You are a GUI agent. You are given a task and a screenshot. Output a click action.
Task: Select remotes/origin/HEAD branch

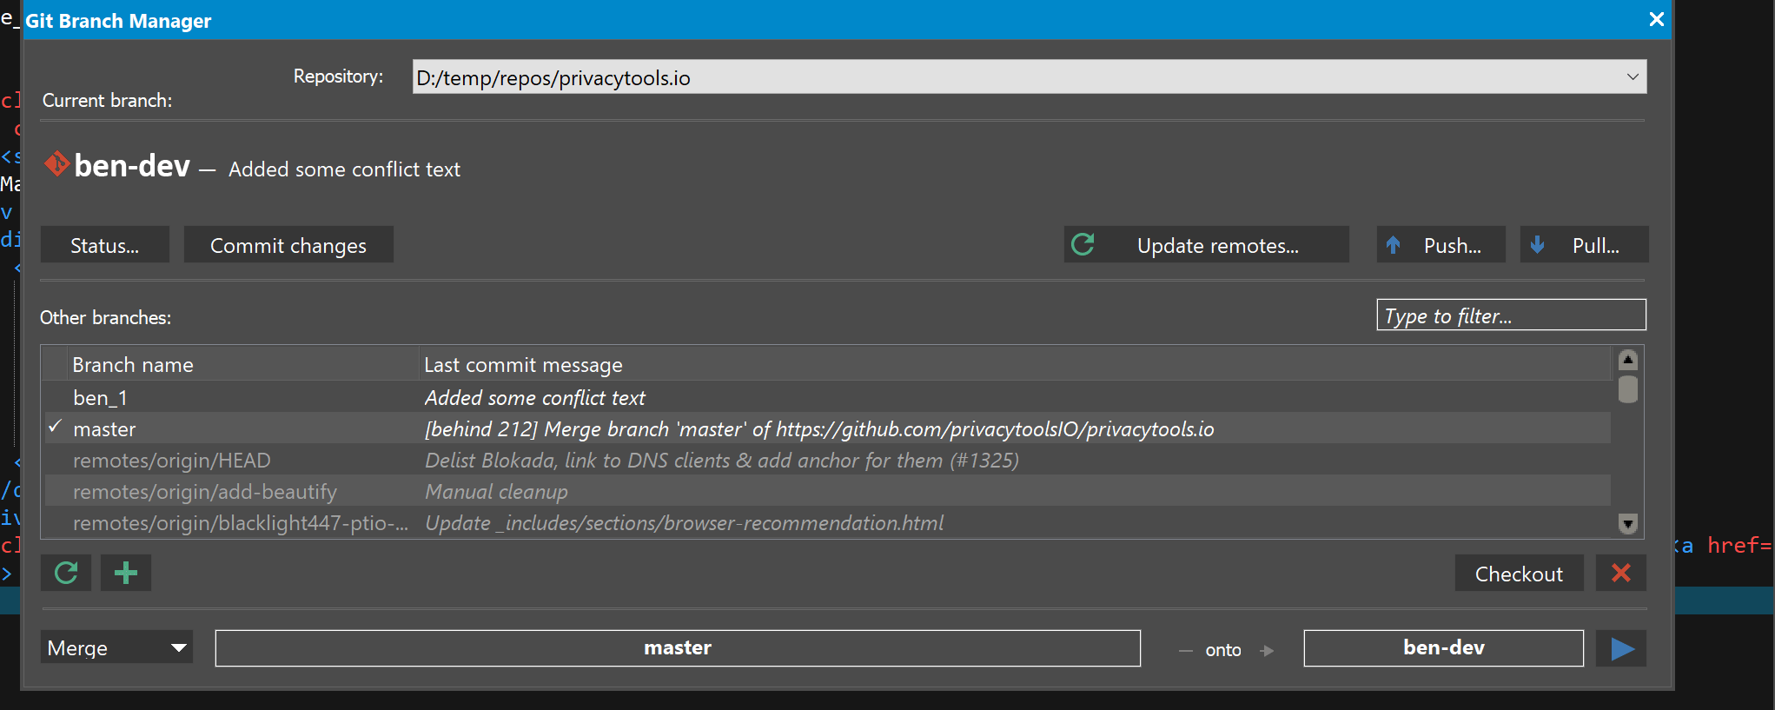click(x=172, y=461)
